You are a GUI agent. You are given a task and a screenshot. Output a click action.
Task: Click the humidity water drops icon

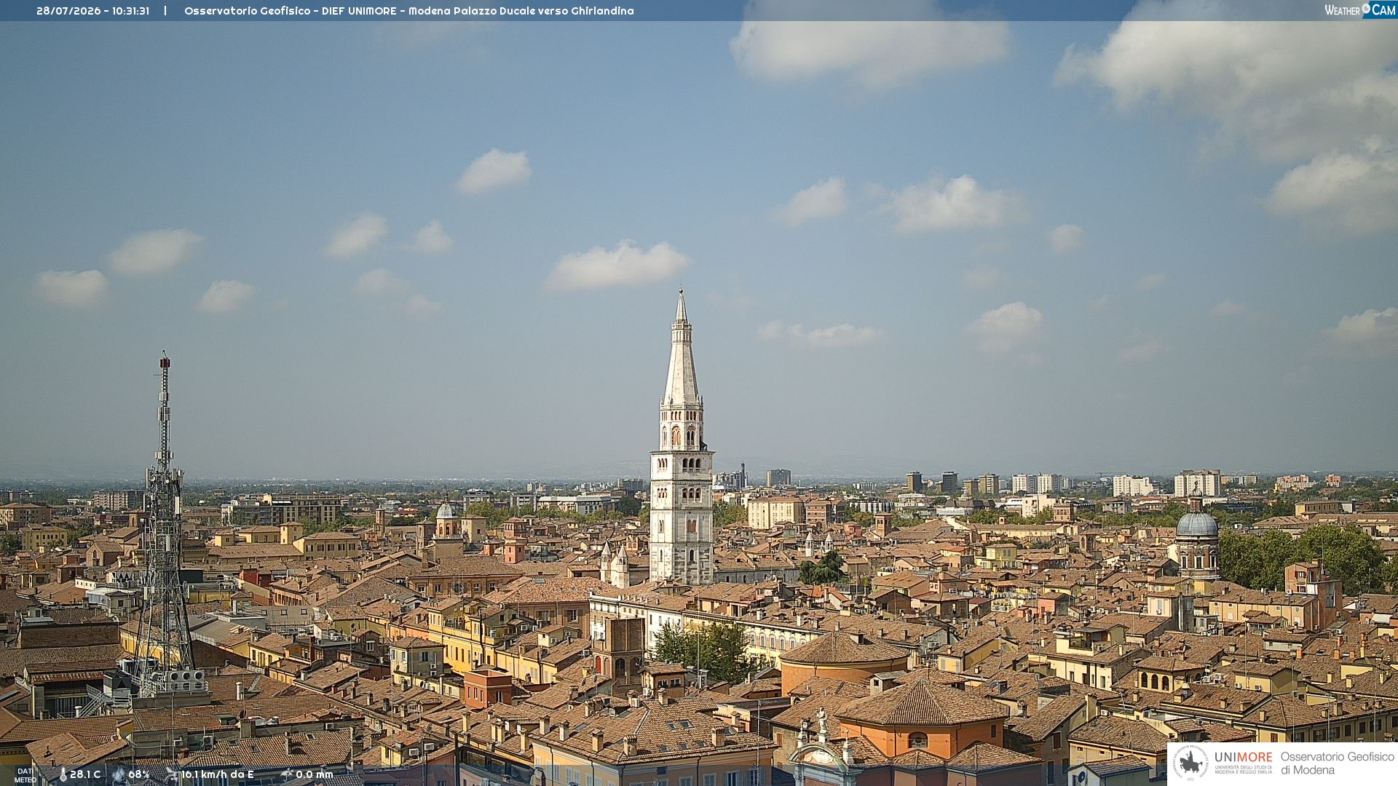[x=119, y=775]
